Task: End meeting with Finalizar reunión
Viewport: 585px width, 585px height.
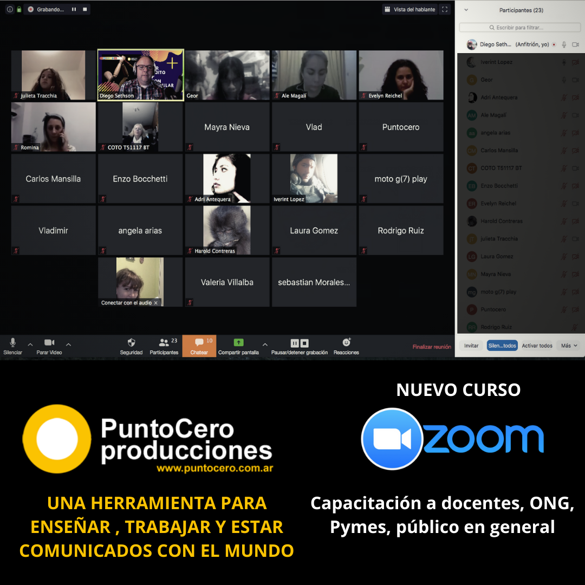Action: (x=432, y=347)
